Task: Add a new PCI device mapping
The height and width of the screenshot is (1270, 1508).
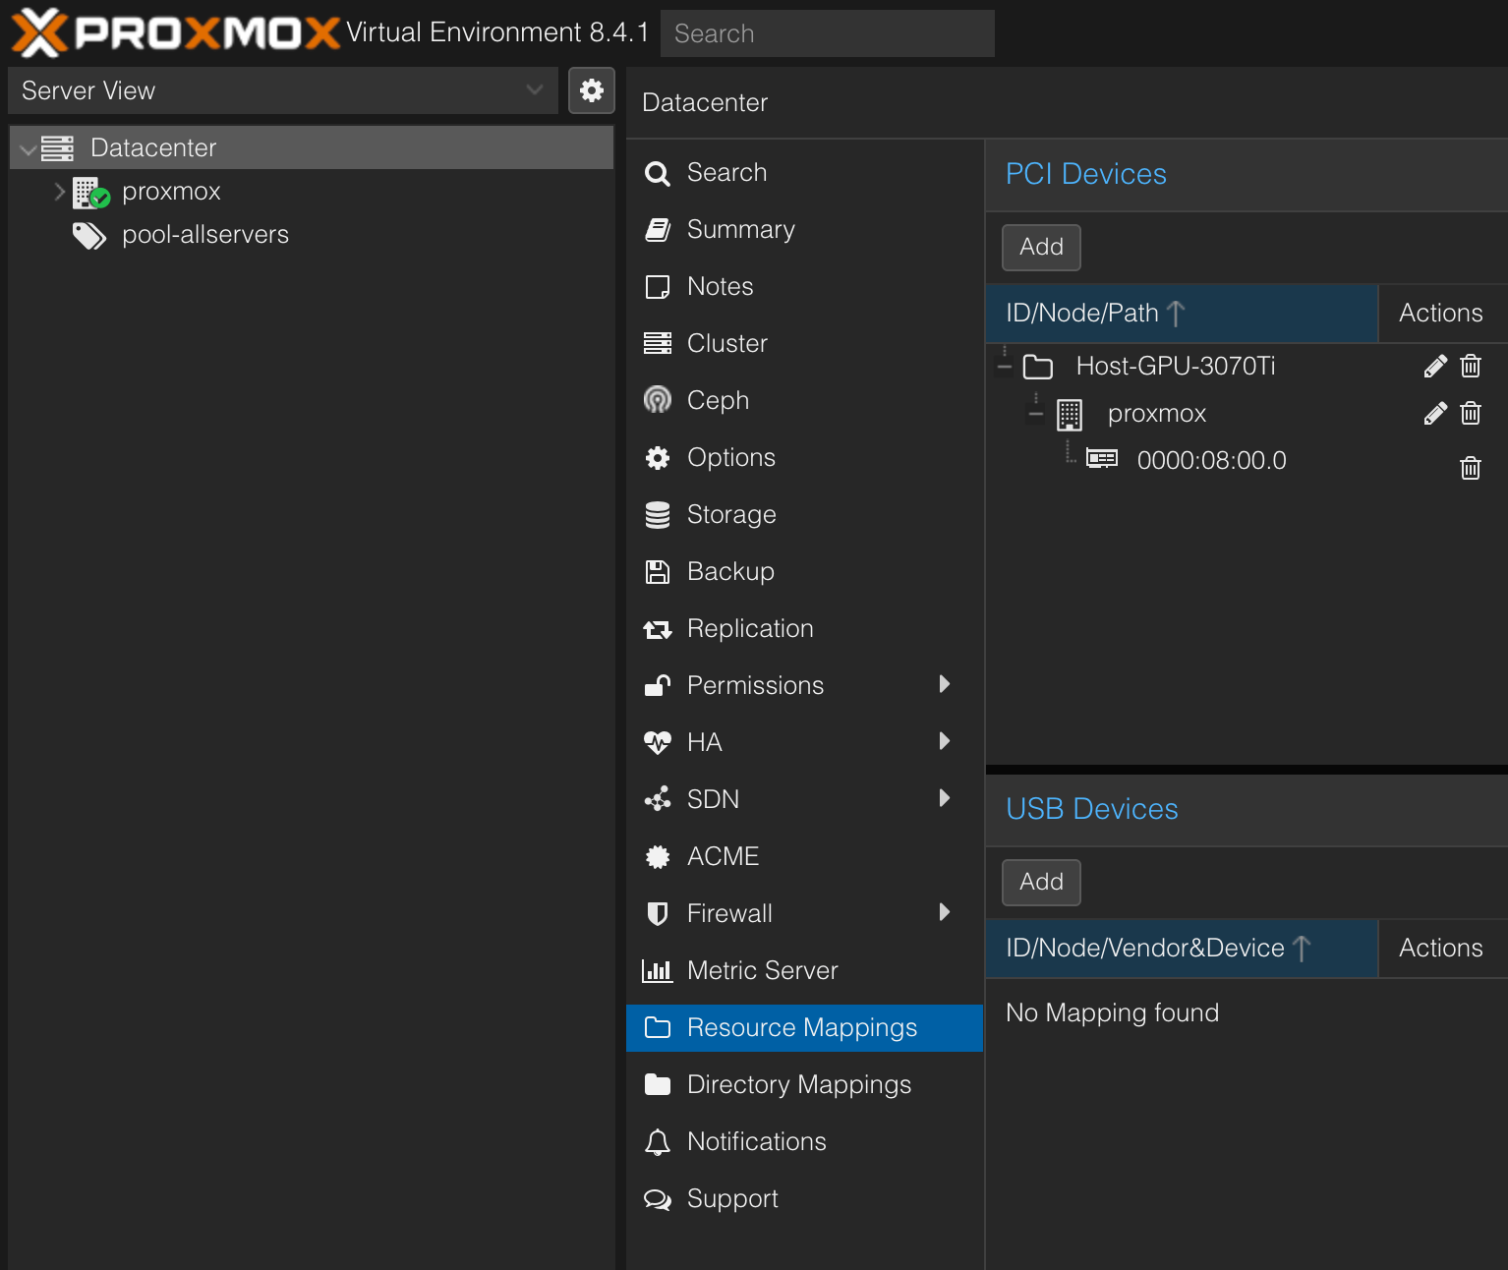Action: (1041, 248)
